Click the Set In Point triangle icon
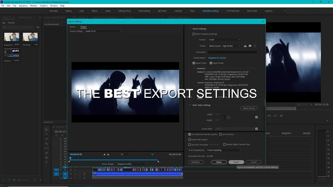The height and width of the screenshot is (187, 333). 104,154
